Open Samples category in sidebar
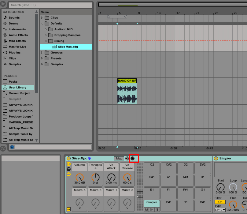Screen dimensions: 247x214 pos(15,64)
